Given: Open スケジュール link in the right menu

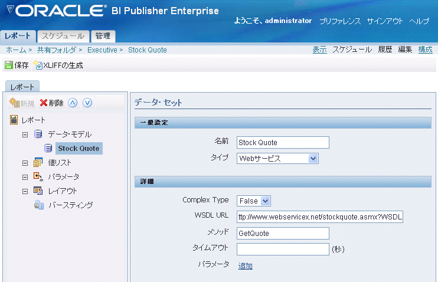Looking at the screenshot, I should point(352,50).
